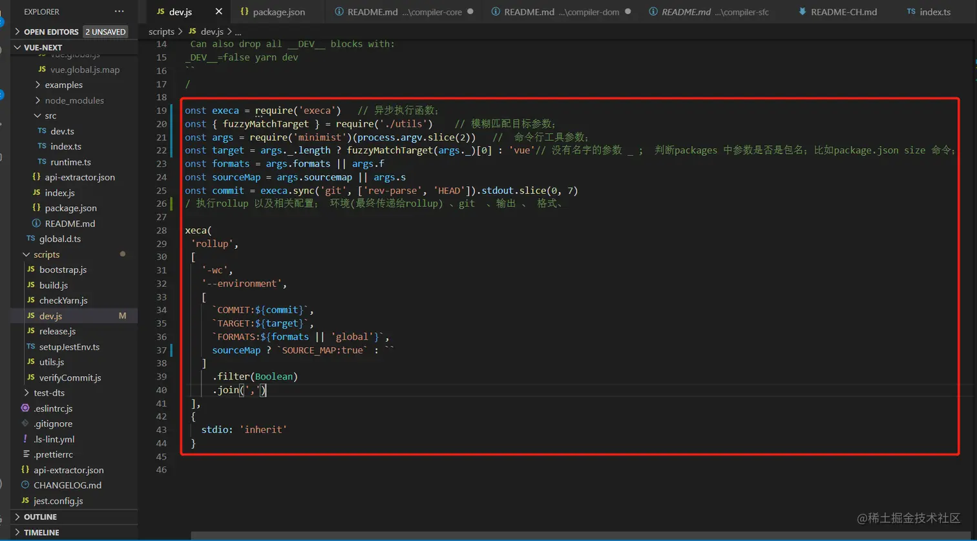Open the Explorer more actions ellipsis
The image size is (977, 541).
tap(119, 12)
